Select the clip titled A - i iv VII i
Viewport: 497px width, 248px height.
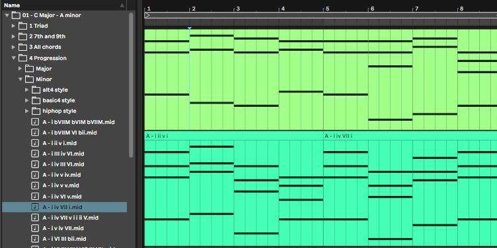click(x=410, y=189)
